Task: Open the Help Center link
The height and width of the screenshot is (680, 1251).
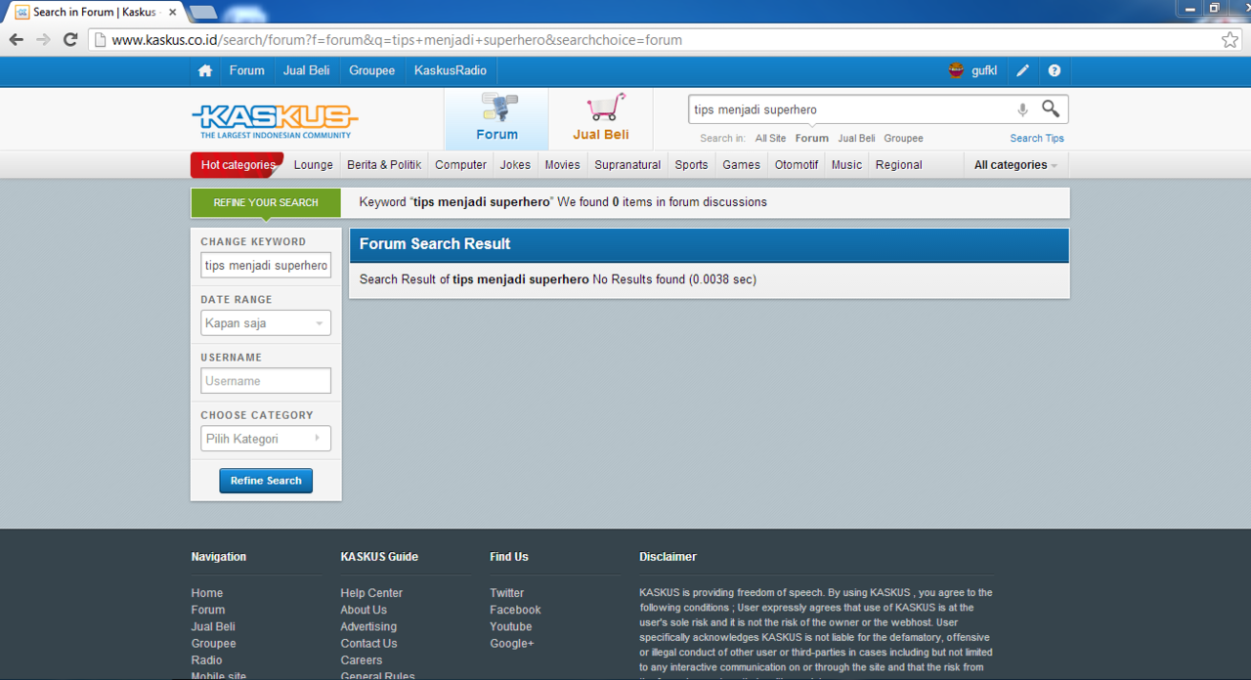Action: pyautogui.click(x=371, y=593)
